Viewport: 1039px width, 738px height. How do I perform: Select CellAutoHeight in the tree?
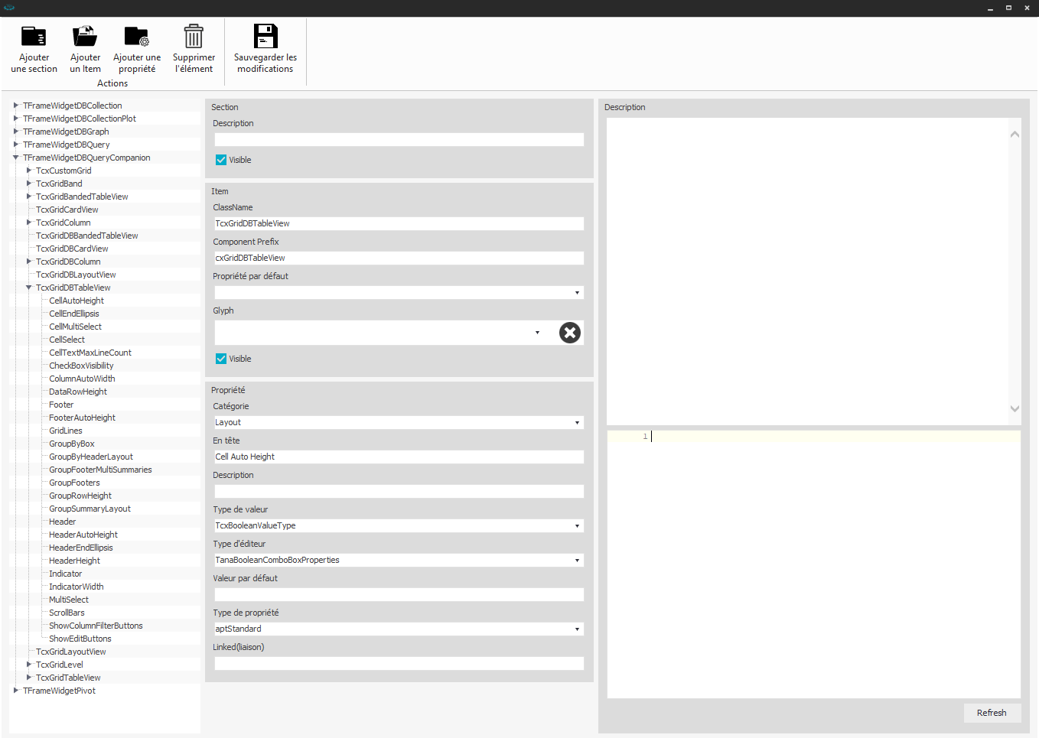77,301
